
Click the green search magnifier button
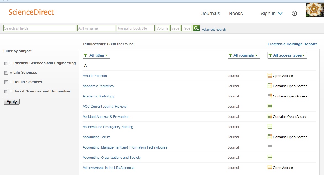point(196,28)
